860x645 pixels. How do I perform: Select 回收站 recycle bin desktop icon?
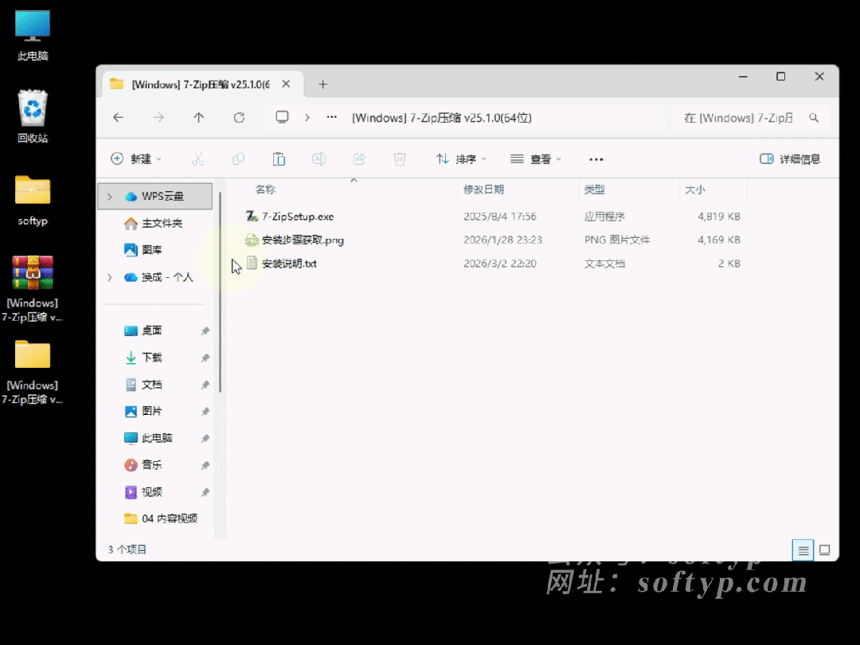pyautogui.click(x=33, y=116)
